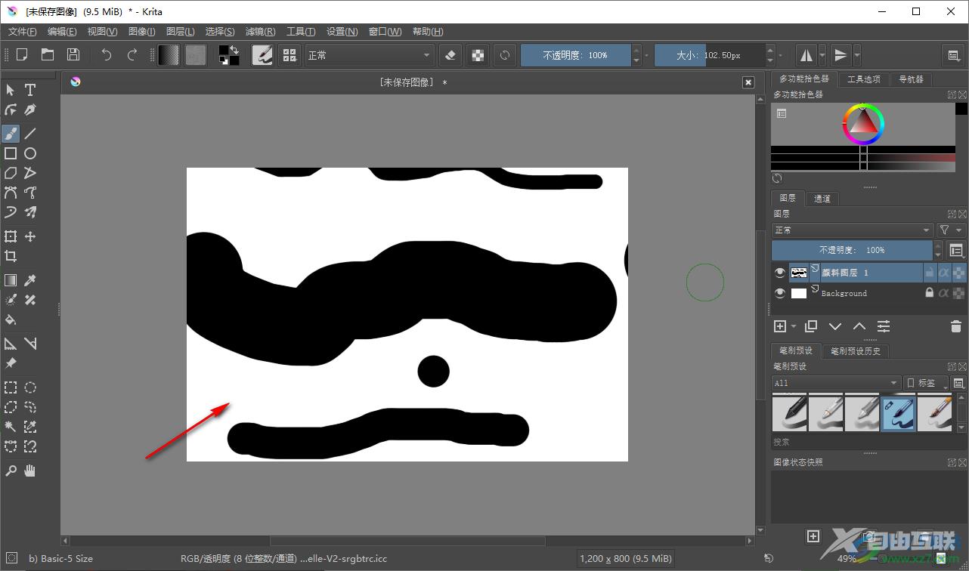Move layer down with chevron
The image size is (969, 571).
pos(835,326)
